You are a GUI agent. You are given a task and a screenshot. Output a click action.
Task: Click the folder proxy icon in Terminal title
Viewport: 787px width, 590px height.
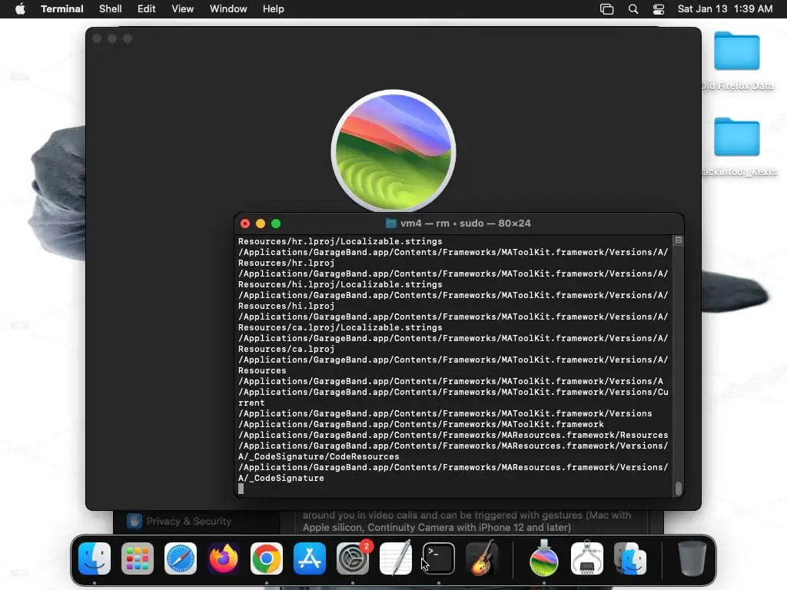pyautogui.click(x=390, y=224)
